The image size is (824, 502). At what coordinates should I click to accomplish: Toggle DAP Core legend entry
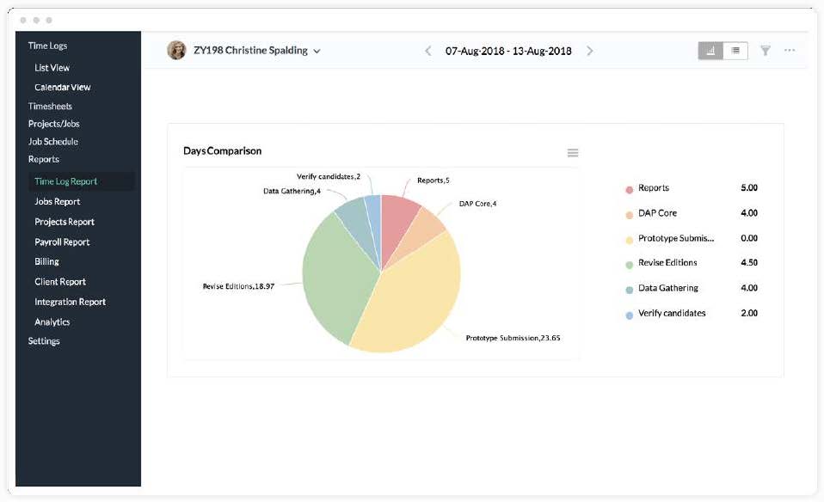656,213
